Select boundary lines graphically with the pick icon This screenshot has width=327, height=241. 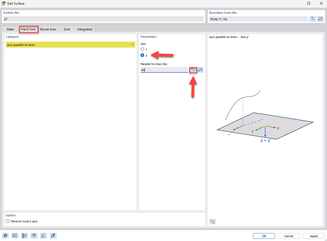(313, 19)
